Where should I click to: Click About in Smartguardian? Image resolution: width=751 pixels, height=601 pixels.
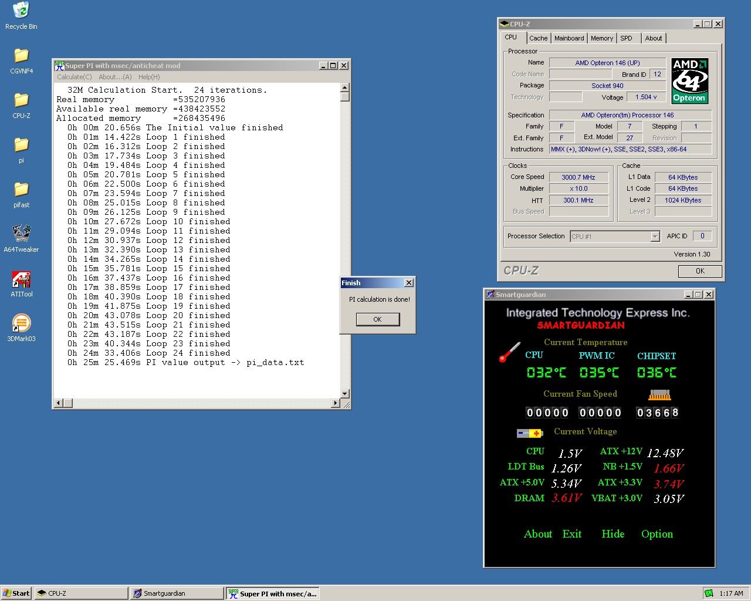point(538,534)
